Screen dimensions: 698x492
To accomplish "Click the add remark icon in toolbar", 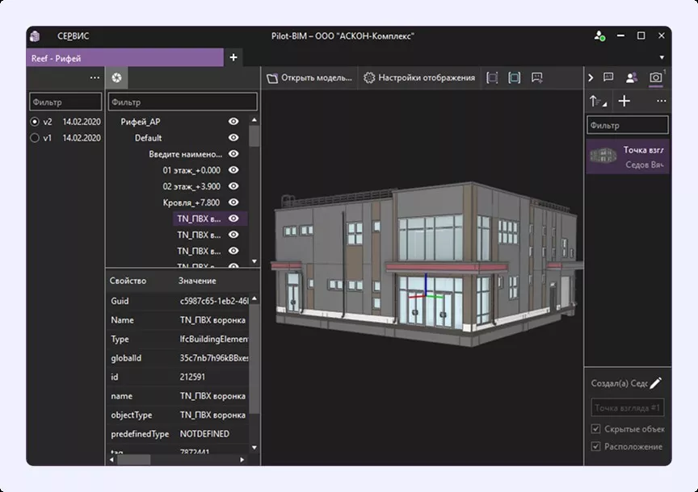I will click(536, 78).
